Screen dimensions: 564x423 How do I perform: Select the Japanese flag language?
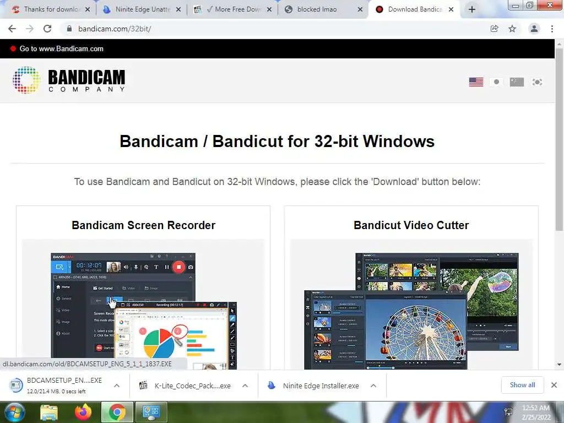[496, 82]
